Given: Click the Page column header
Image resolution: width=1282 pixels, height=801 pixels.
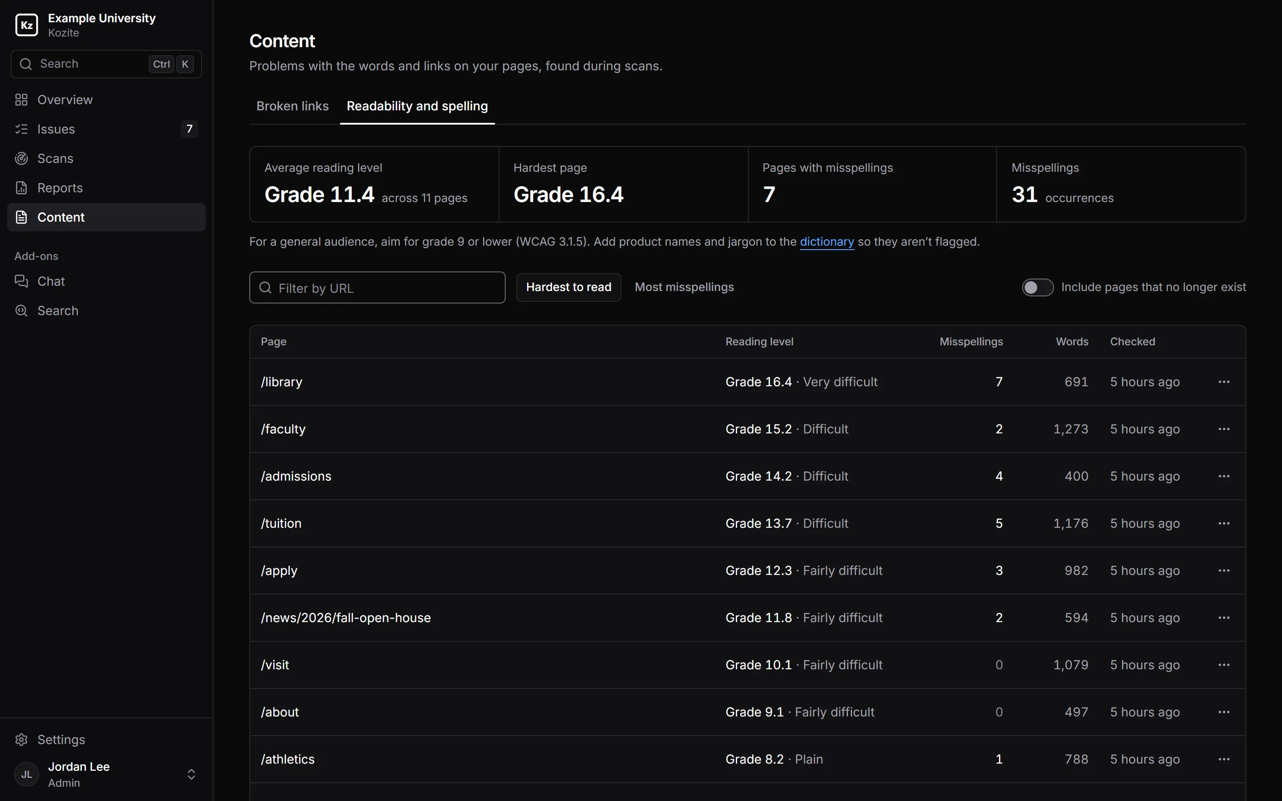Looking at the screenshot, I should pos(273,342).
